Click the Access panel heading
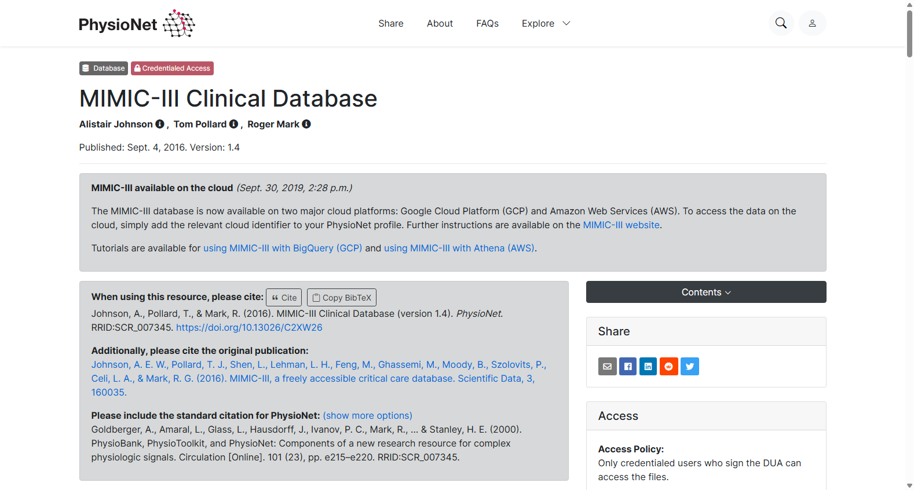Viewport: 914px width, 490px height. 618,416
